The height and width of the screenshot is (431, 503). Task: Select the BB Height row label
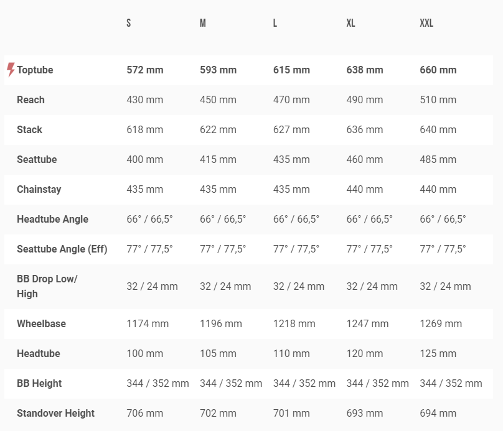[39, 383]
